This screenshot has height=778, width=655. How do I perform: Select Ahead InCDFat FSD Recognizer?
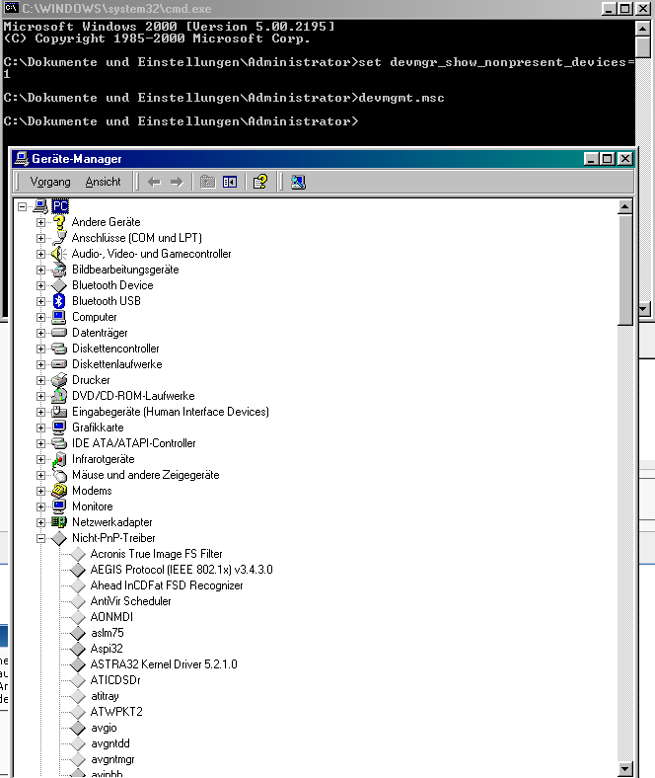(x=167, y=585)
